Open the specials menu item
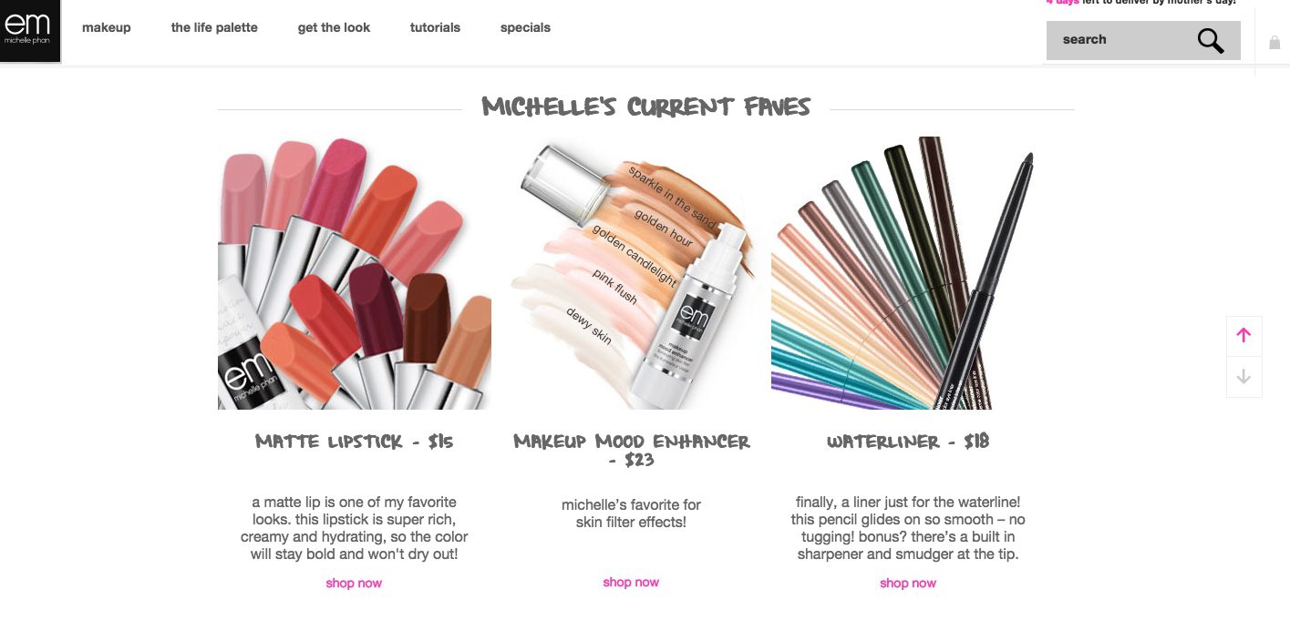Viewport: 1290px width, 620px height. tap(525, 27)
